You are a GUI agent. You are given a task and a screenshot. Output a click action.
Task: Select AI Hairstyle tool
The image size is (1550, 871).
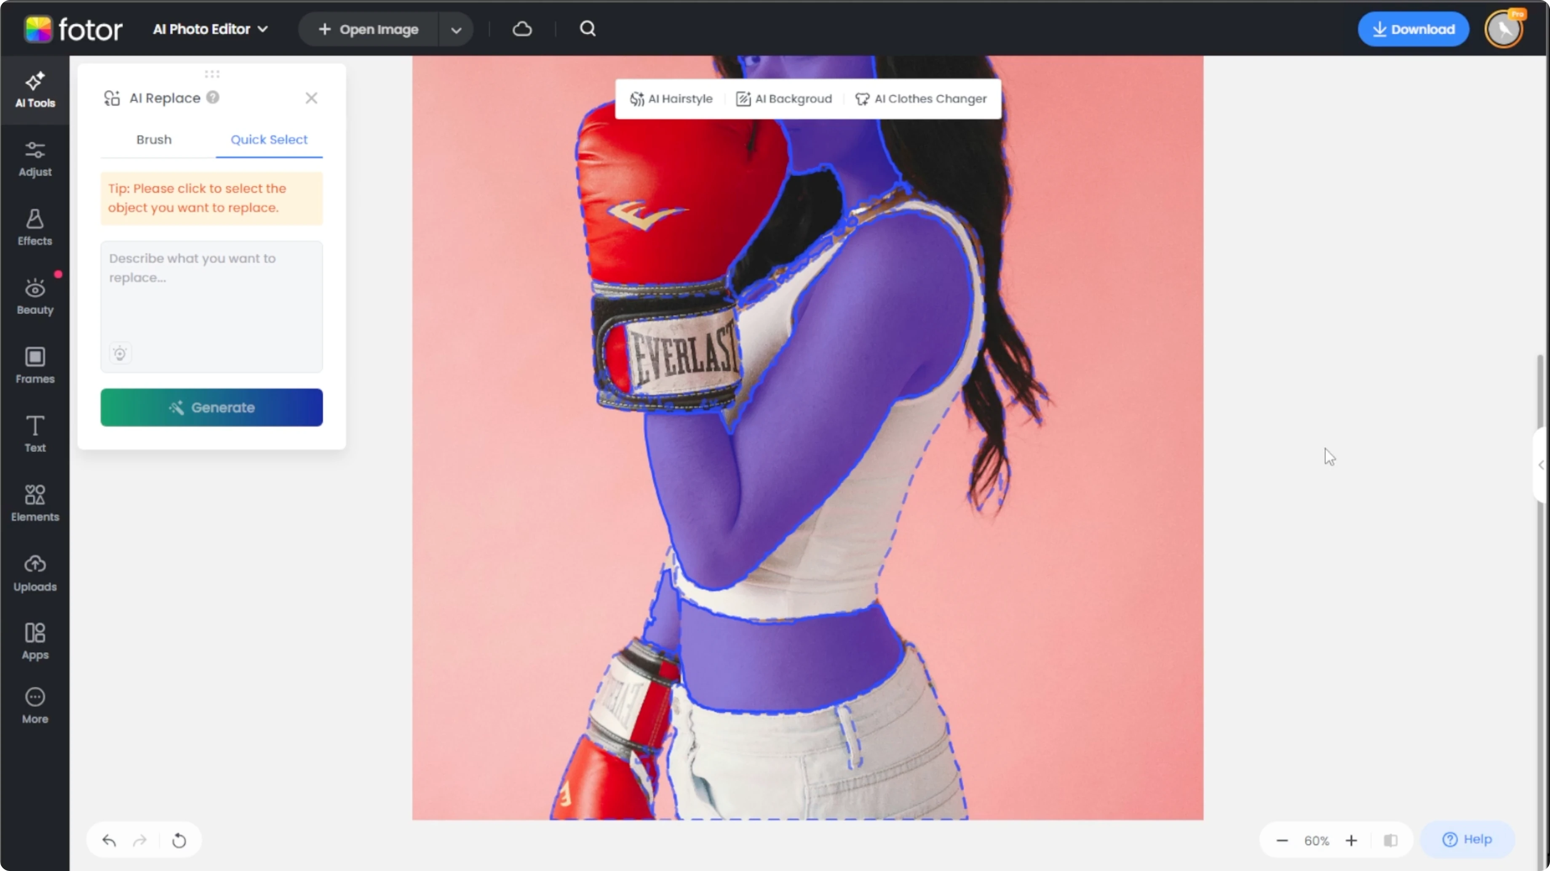671,98
